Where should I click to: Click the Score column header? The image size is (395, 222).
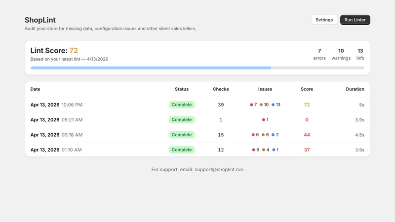[307, 89]
